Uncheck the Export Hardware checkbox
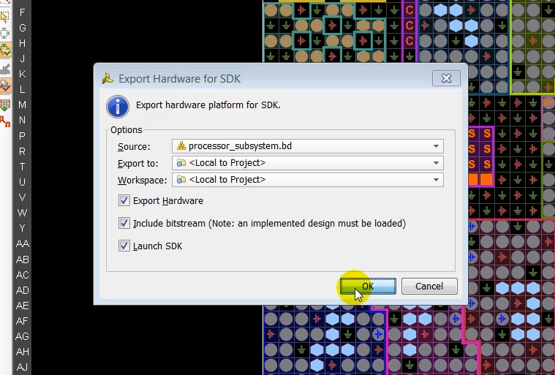This screenshot has height=375, width=555. click(124, 200)
